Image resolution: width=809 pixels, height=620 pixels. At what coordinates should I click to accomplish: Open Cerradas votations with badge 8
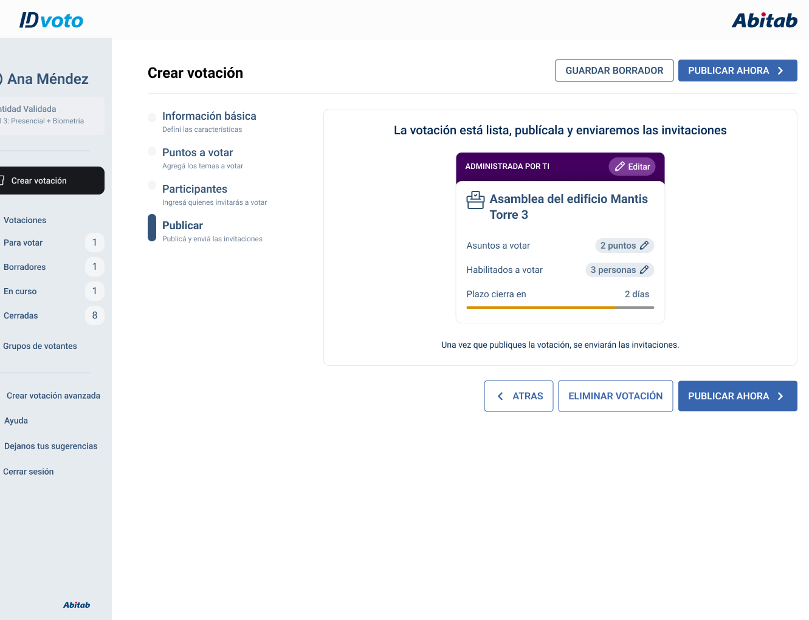pos(21,315)
